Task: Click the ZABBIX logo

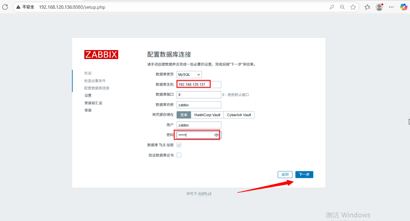Action: click(x=101, y=54)
